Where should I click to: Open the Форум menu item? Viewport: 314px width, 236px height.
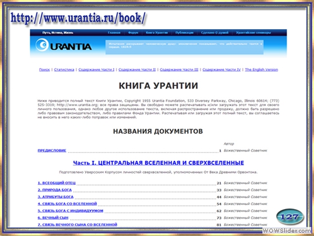[x=133, y=33]
